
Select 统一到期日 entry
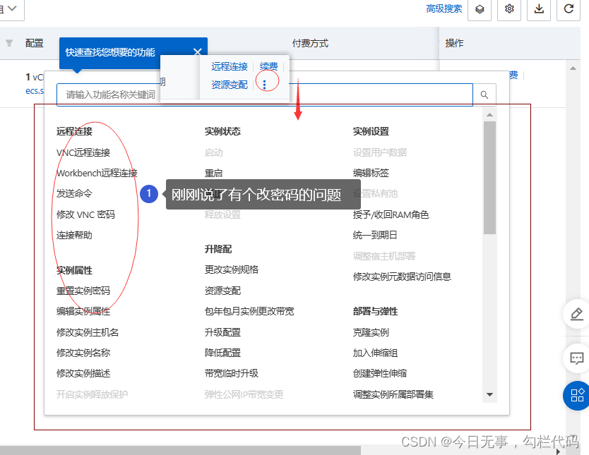click(375, 235)
